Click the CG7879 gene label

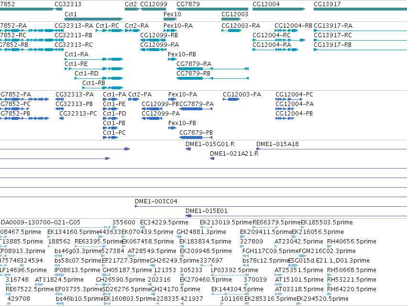188,4
